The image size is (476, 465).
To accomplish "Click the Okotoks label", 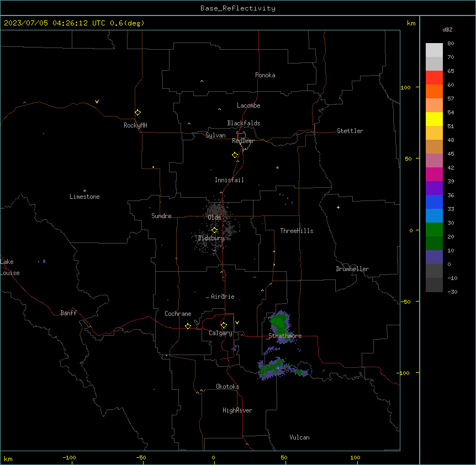I will [x=228, y=387].
